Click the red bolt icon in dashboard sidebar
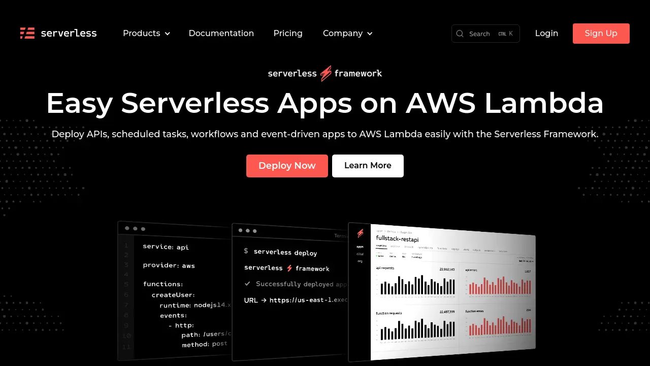 pos(360,233)
